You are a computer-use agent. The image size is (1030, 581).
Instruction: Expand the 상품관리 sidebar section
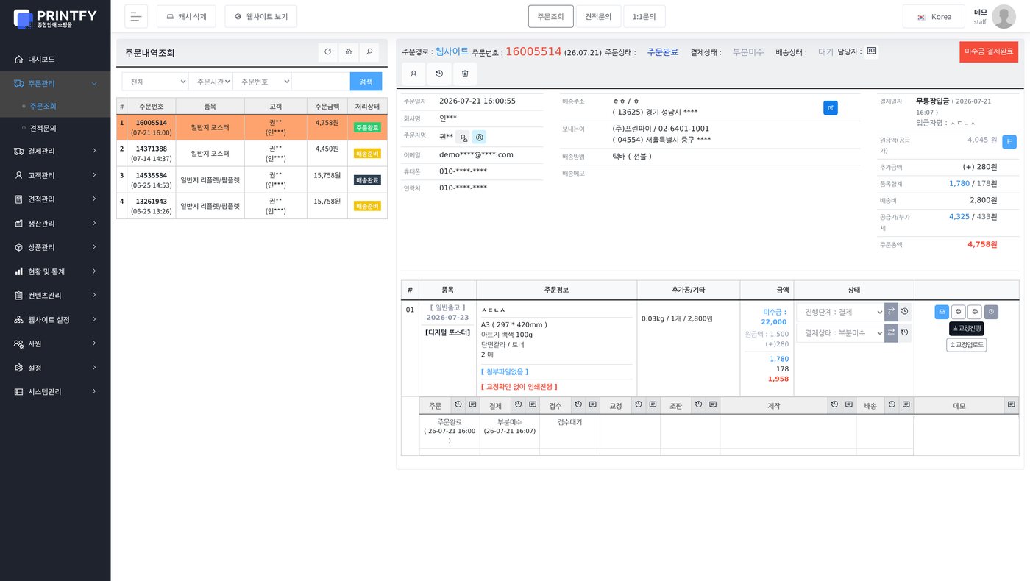55,247
